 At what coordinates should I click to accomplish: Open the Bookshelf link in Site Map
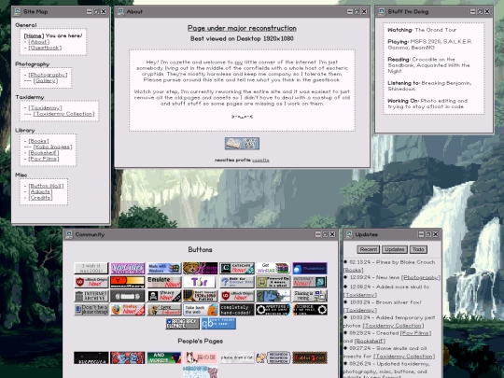click(44, 153)
